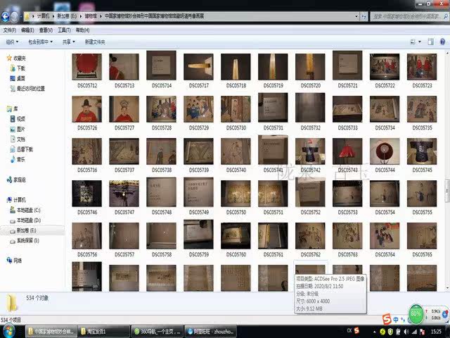Click 新加卷 (E:) in address breadcrumb
The width and height of the screenshot is (450, 338).
click(67, 16)
